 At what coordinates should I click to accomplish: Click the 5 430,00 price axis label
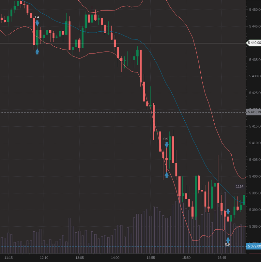click(x=255, y=76)
